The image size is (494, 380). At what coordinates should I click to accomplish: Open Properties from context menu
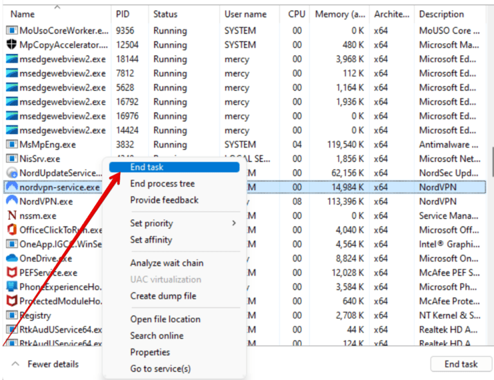[x=150, y=352]
